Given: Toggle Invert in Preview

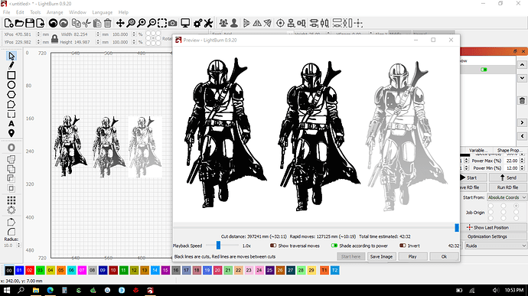Looking at the screenshot, I should [403, 246].
